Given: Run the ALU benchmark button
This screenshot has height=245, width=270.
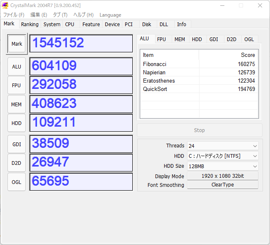Looking at the screenshot, I should tap(17, 66).
